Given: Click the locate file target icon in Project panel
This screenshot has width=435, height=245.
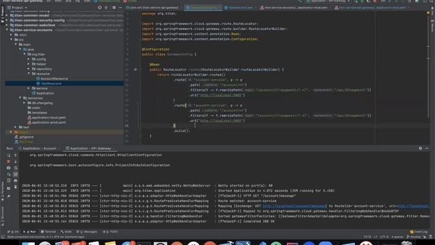Looking at the screenshot, I should pos(100,7).
